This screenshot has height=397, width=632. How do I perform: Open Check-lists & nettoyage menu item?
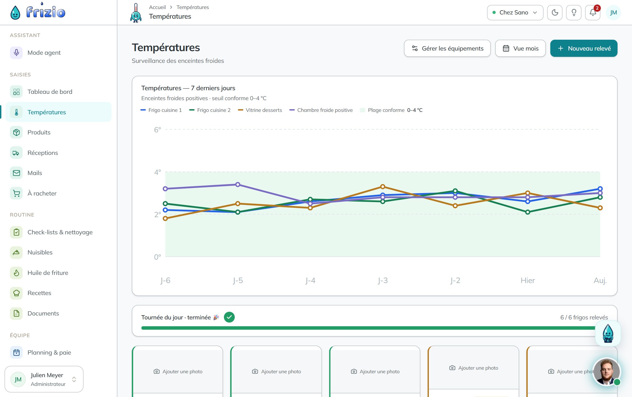(58, 232)
